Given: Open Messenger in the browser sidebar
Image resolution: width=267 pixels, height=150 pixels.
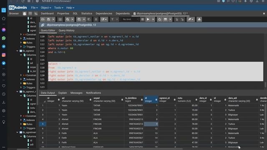Looking at the screenshot, I should coord(4,30).
